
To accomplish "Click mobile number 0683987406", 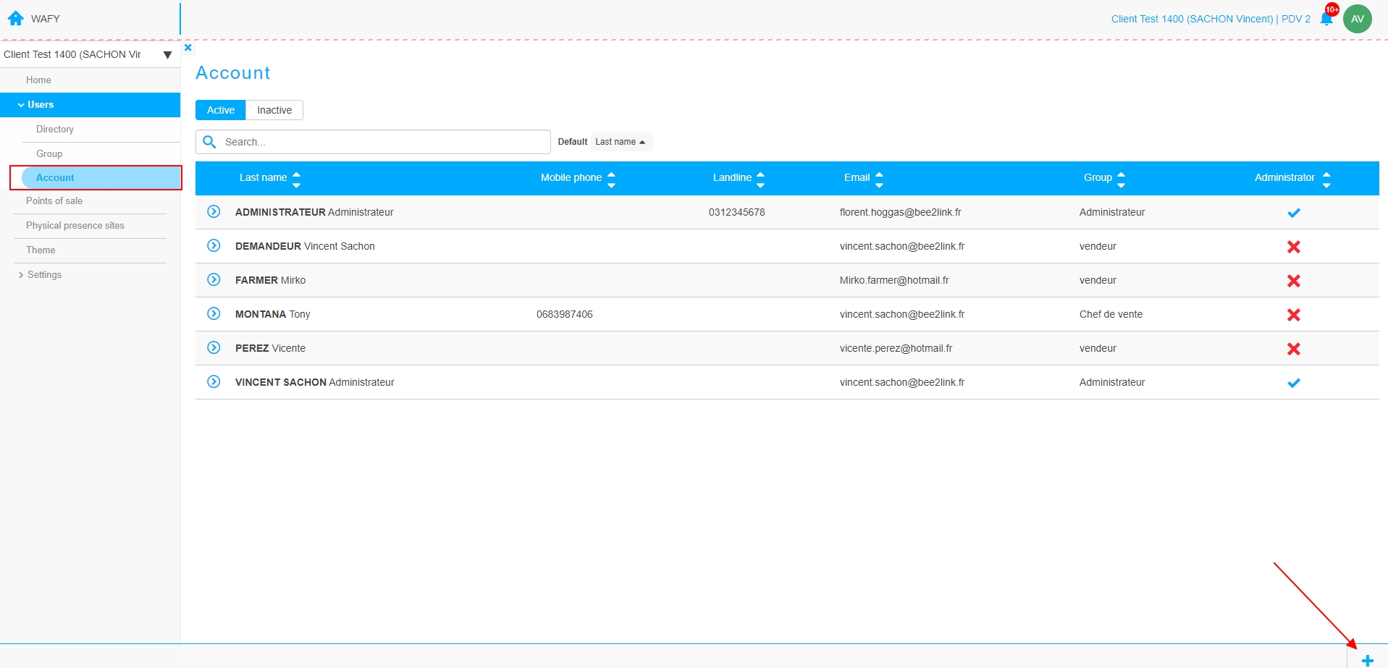I will pos(565,314).
